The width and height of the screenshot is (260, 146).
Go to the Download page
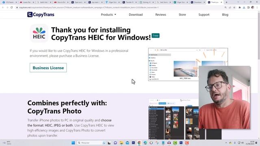[136, 15]
